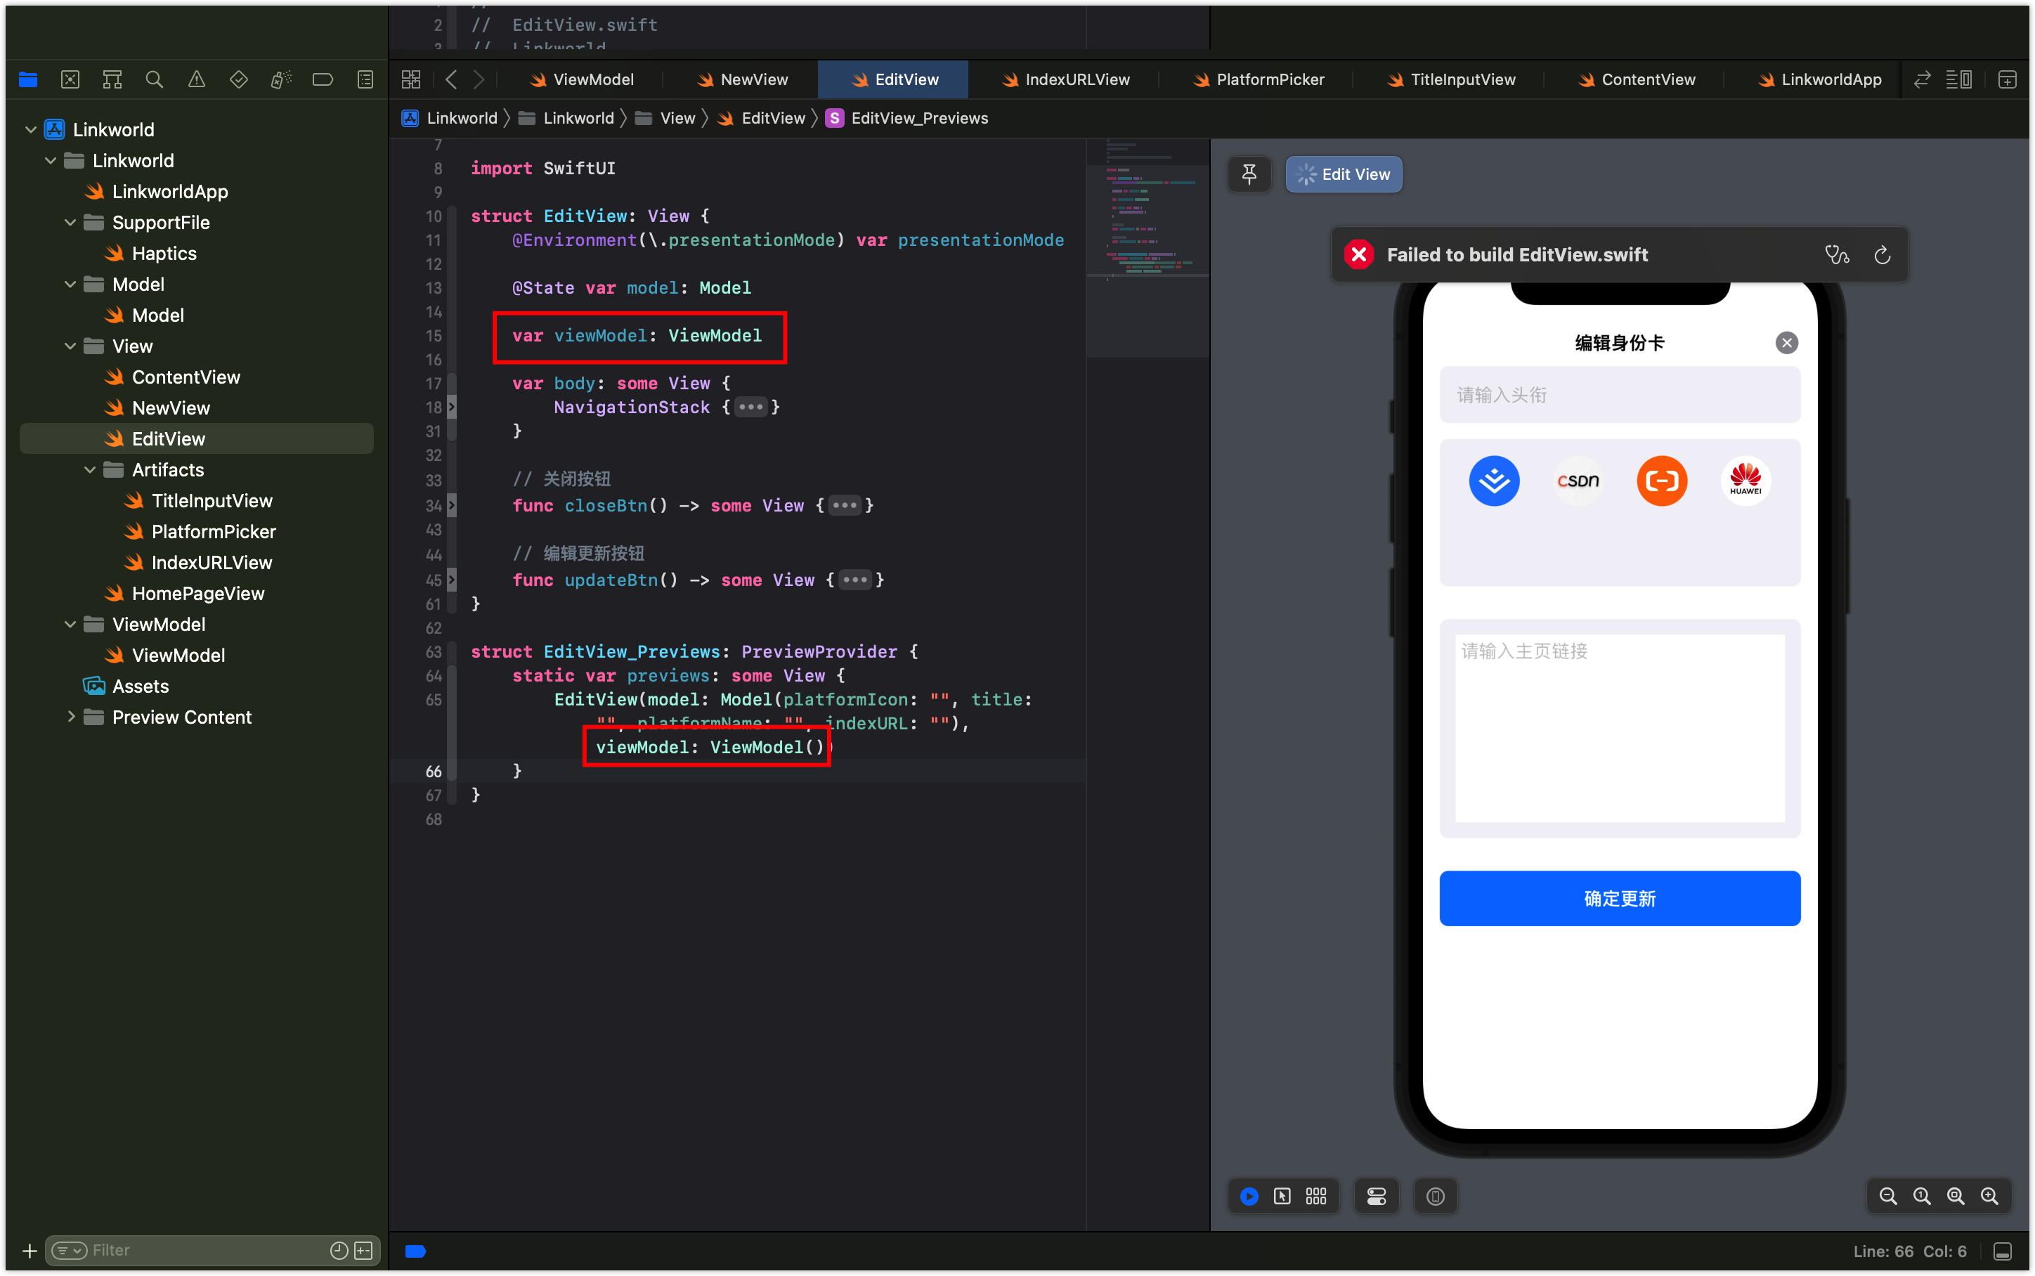This screenshot has height=1276, width=2035.
Task: Open the Project navigator folder icon
Action: click(28, 79)
